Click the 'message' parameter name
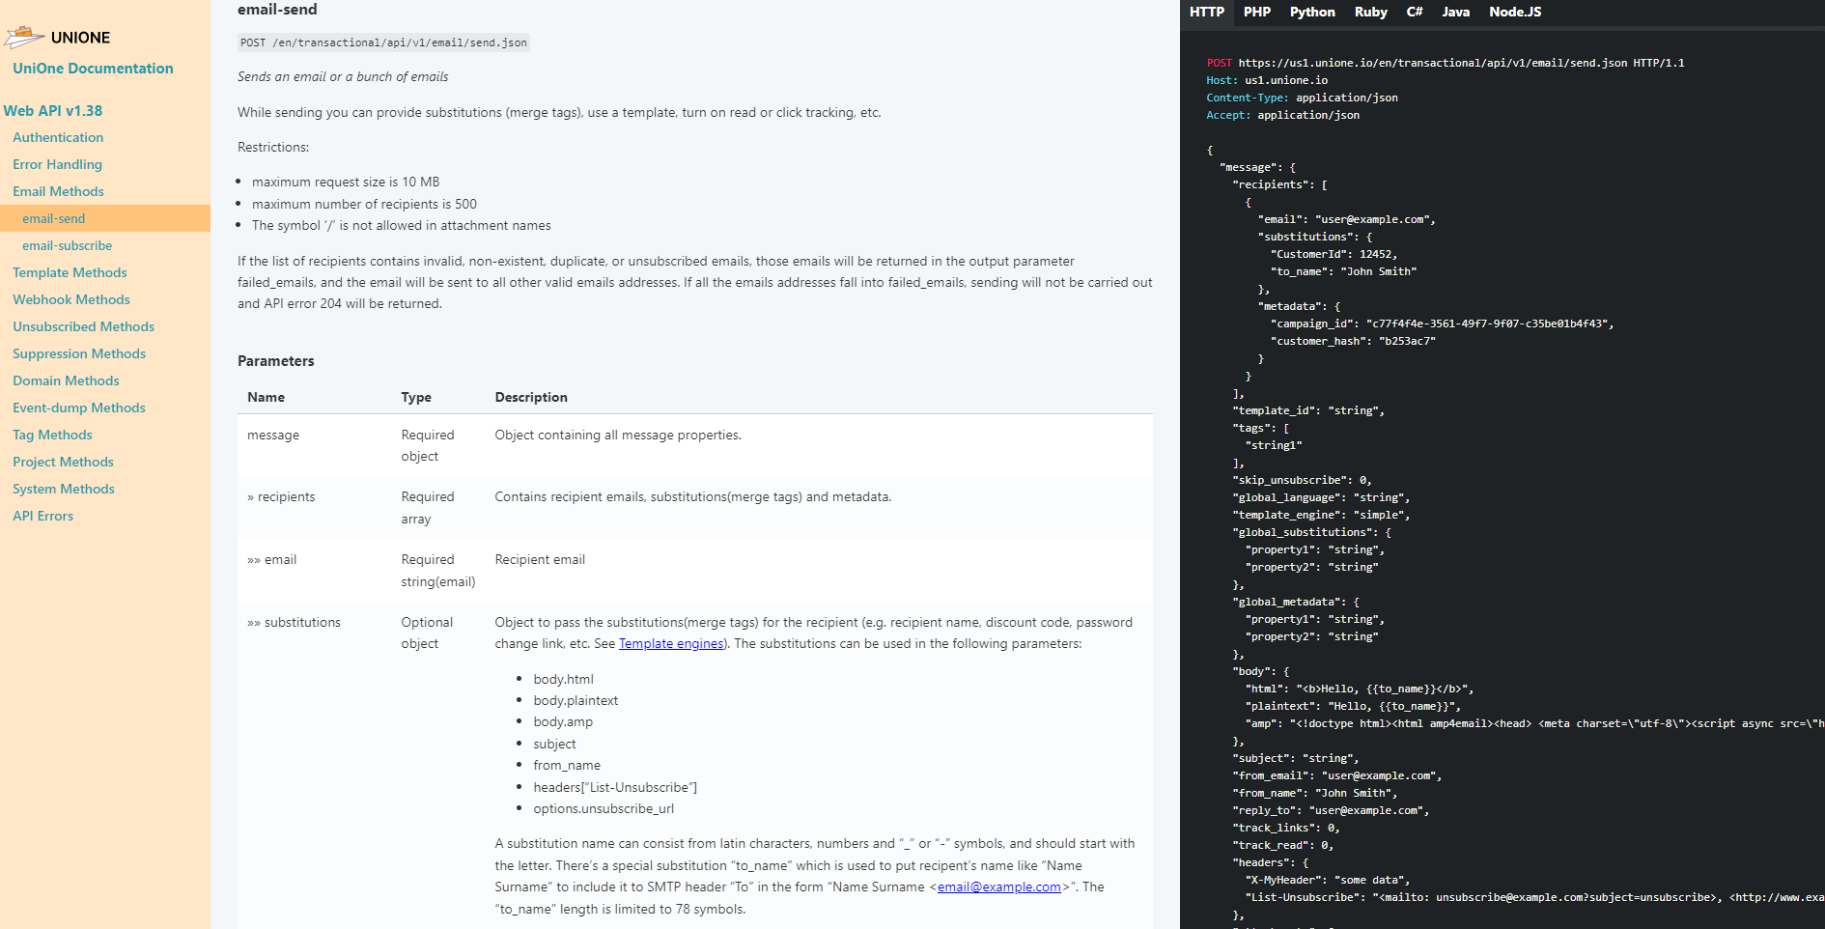The image size is (1825, 929). pos(273,436)
